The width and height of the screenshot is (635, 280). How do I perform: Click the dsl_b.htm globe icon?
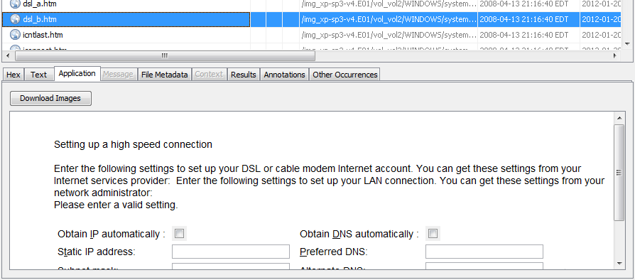(x=15, y=19)
